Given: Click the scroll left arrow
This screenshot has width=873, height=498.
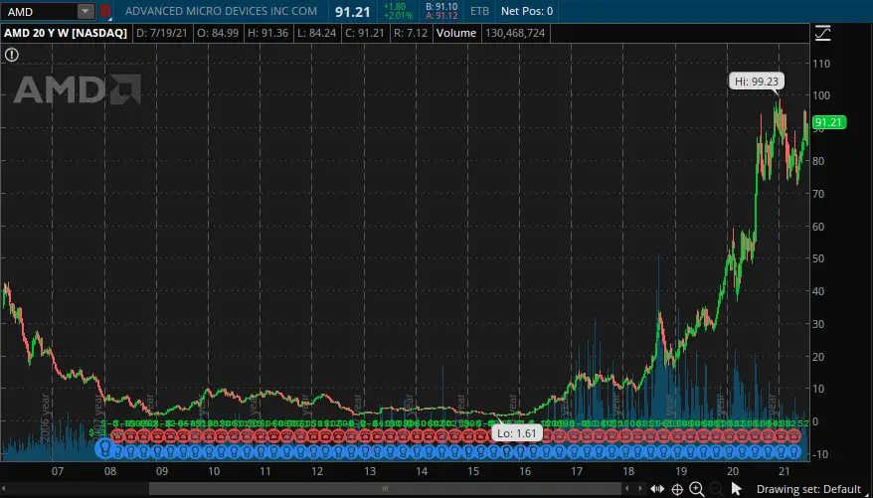Looking at the screenshot, I should (627, 489).
